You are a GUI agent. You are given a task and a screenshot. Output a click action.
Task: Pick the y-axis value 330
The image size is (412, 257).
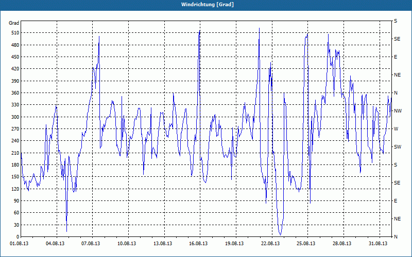[x=14, y=105]
